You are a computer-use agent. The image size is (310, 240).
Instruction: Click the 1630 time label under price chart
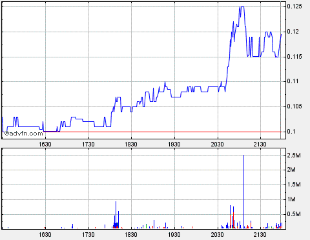(x=45, y=145)
